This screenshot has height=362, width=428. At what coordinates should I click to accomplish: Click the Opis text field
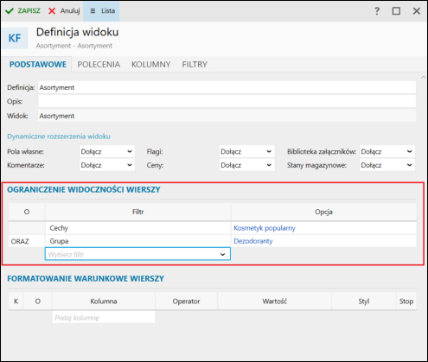[227, 101]
